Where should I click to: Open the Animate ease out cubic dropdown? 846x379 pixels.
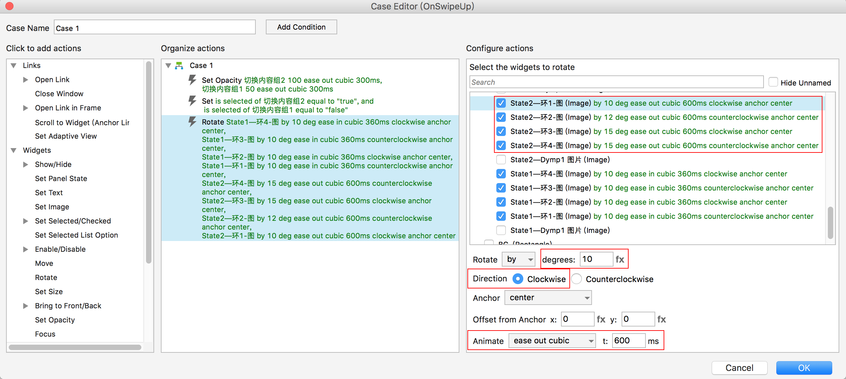552,341
